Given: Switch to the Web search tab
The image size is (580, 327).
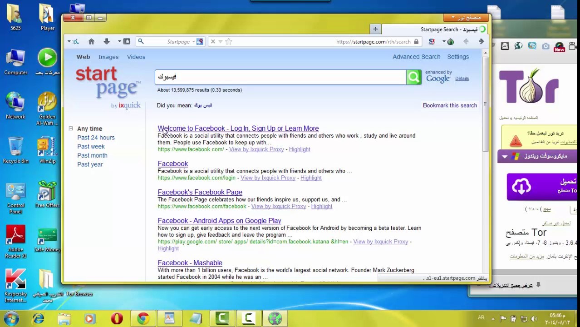Looking at the screenshot, I should (x=83, y=57).
